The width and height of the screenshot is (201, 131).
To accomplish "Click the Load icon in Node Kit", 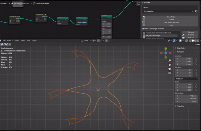I will 144,25.
